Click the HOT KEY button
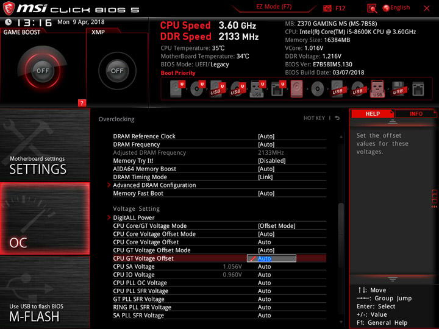Viewport: 439px width, 329px height. coord(314,118)
